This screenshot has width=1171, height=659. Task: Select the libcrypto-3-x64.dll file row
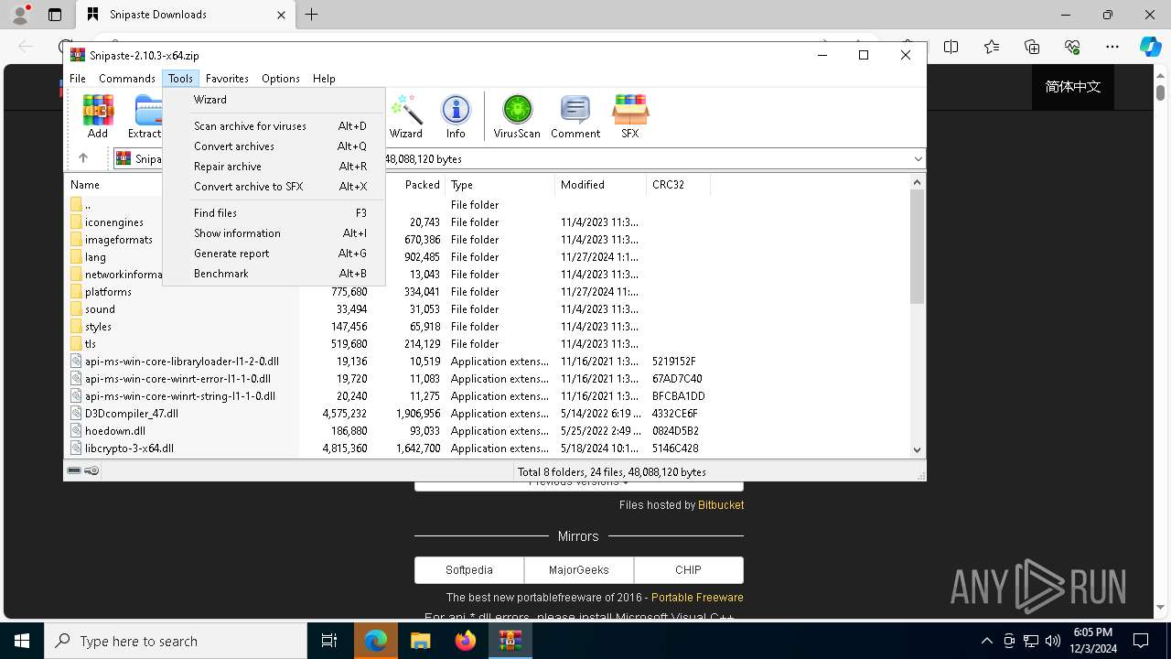pos(488,448)
